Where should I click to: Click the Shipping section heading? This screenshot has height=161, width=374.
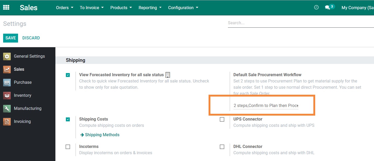(x=76, y=60)
